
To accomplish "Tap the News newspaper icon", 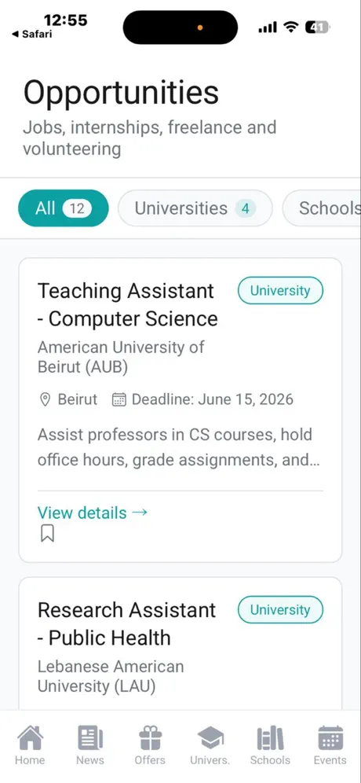I will (x=89, y=738).
